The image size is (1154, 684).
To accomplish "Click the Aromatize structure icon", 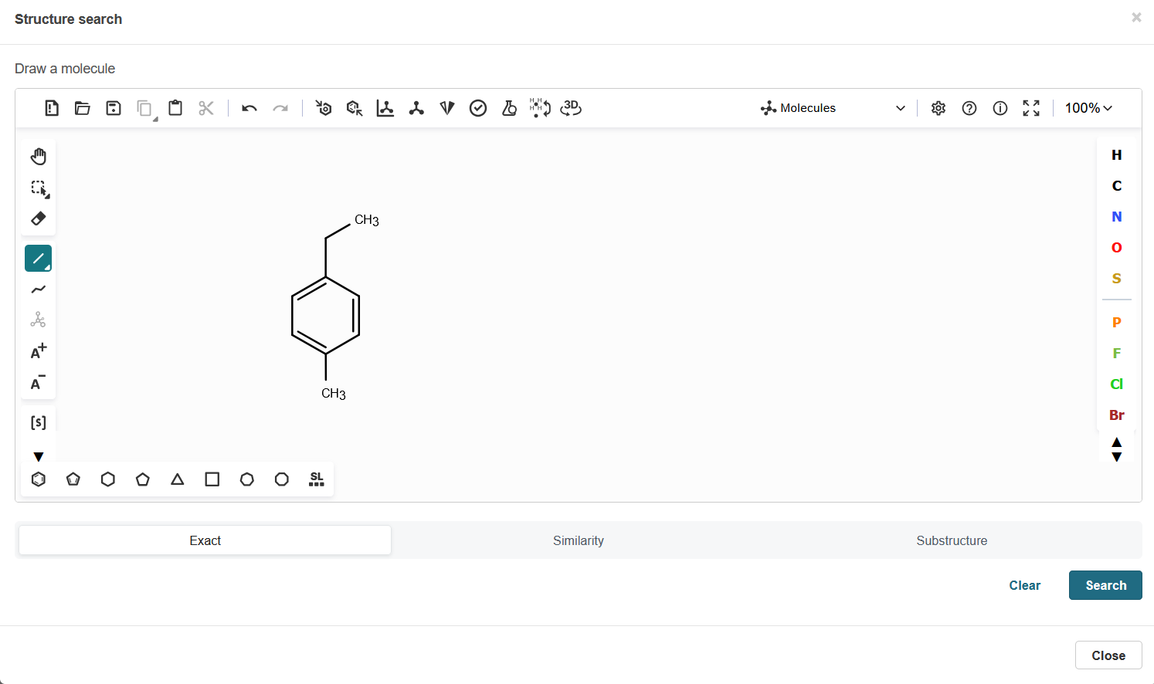I will pyautogui.click(x=324, y=108).
